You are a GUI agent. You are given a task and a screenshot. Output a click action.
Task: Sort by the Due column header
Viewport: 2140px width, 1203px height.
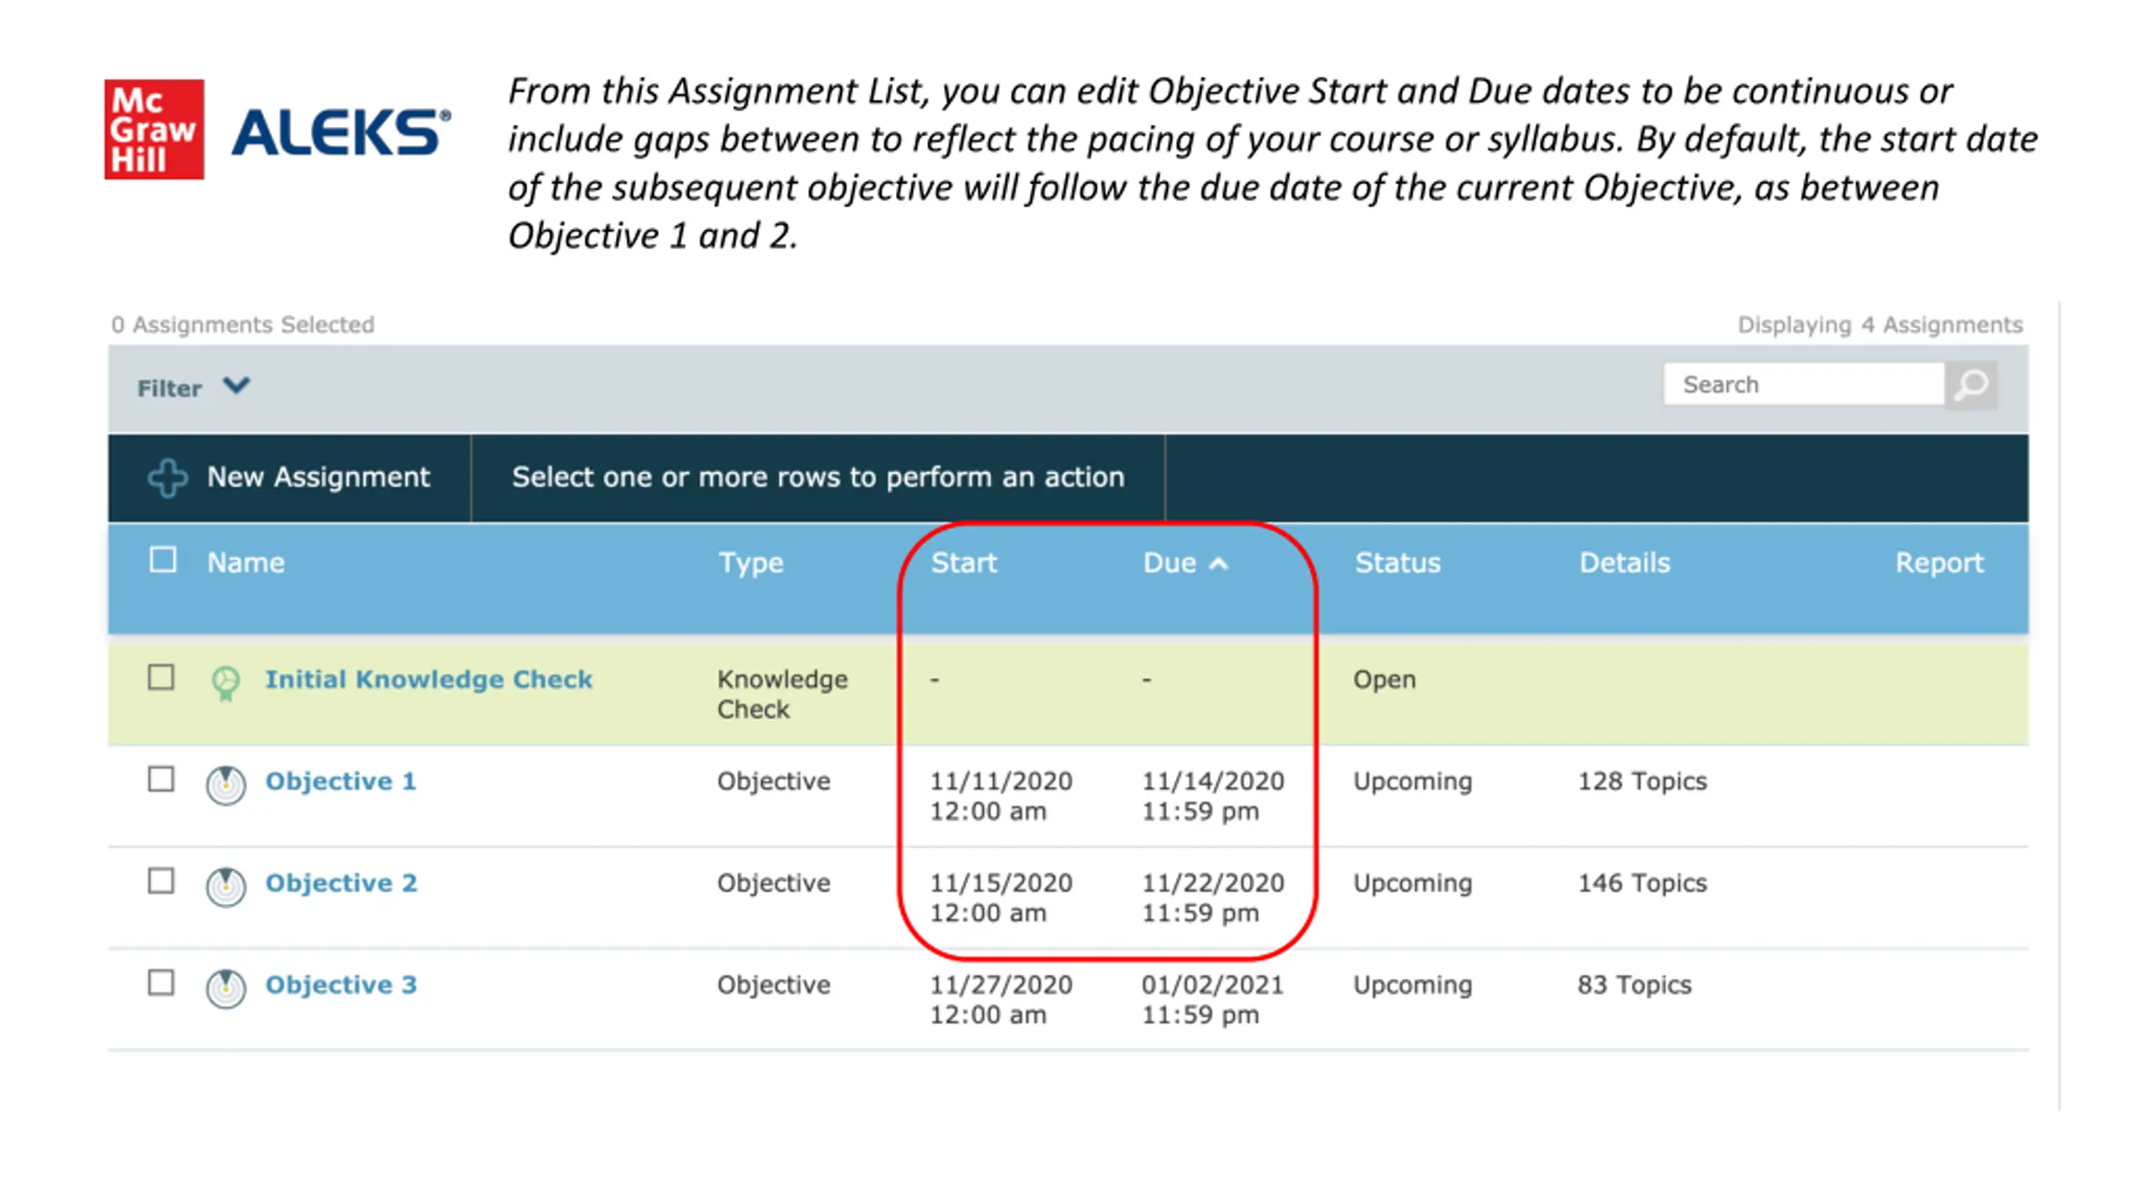[1169, 563]
